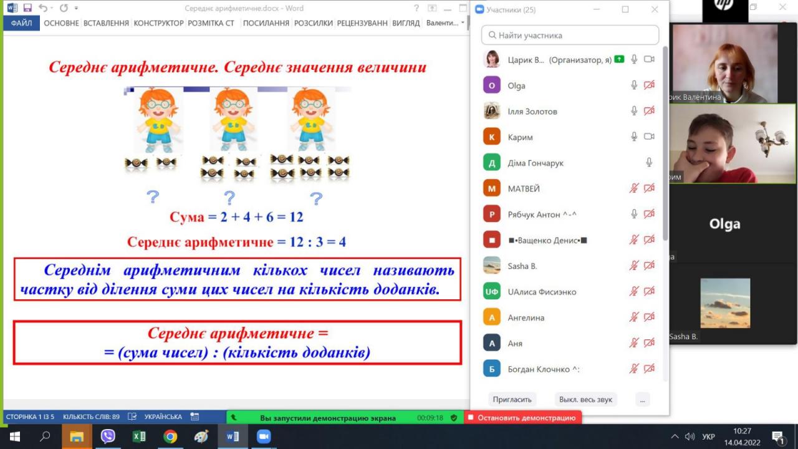Open Excel from the taskbar
798x449 pixels.
click(x=139, y=437)
